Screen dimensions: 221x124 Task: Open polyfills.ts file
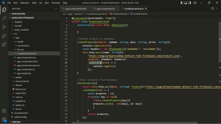34,101
